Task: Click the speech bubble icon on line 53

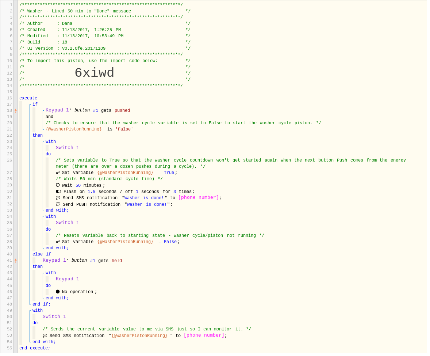Action: click(x=45, y=336)
